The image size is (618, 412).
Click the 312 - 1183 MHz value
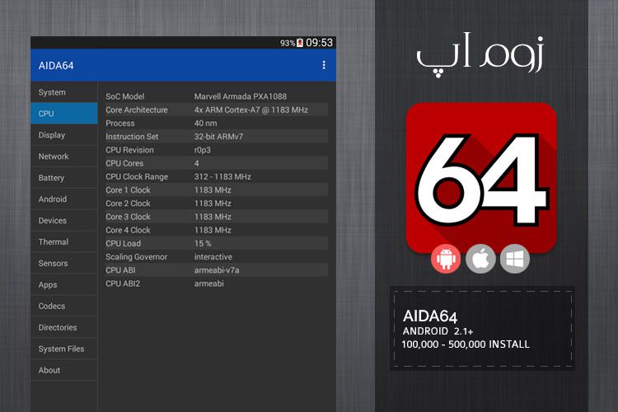tap(222, 176)
